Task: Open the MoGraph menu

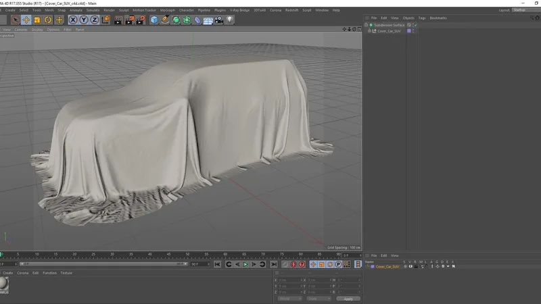Action: click(x=168, y=10)
